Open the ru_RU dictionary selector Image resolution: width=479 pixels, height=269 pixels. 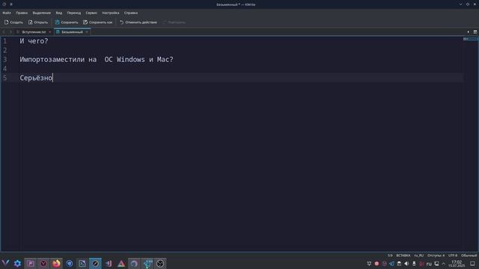419,256
